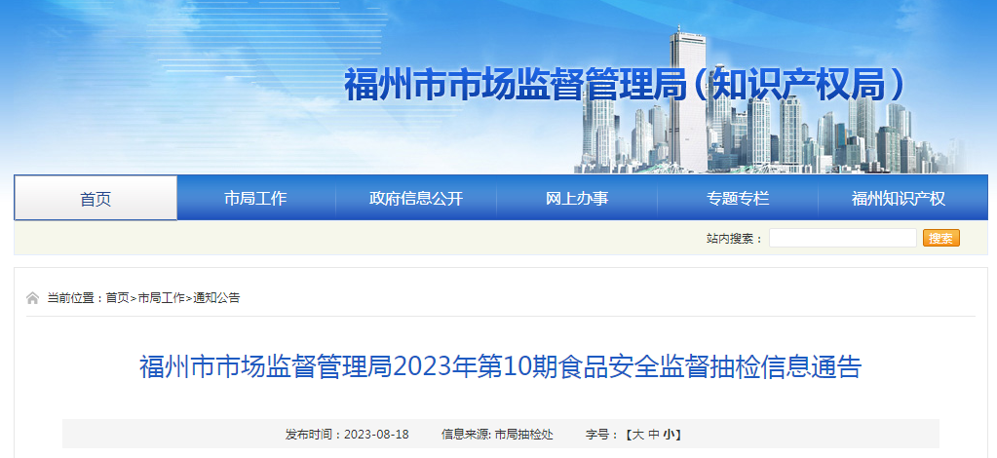Click the source text 市局抽检处
Viewport: 997px width, 458px height.
(524, 435)
